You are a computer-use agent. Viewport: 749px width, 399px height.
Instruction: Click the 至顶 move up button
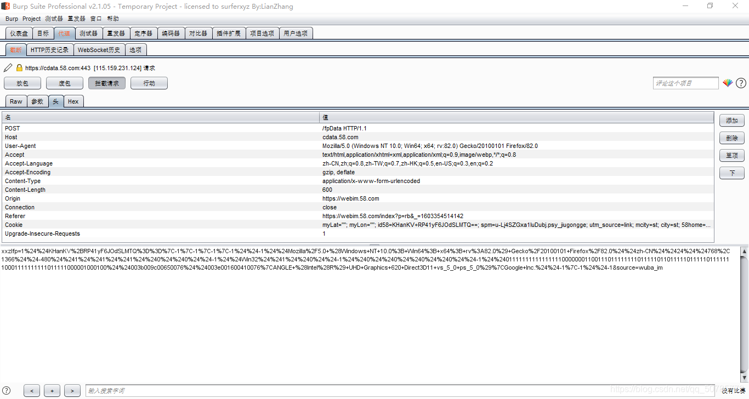pyautogui.click(x=732, y=156)
